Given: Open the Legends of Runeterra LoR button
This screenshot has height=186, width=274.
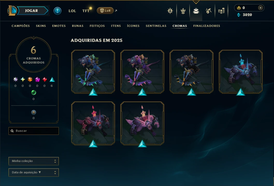Looking at the screenshot, I should (x=105, y=11).
